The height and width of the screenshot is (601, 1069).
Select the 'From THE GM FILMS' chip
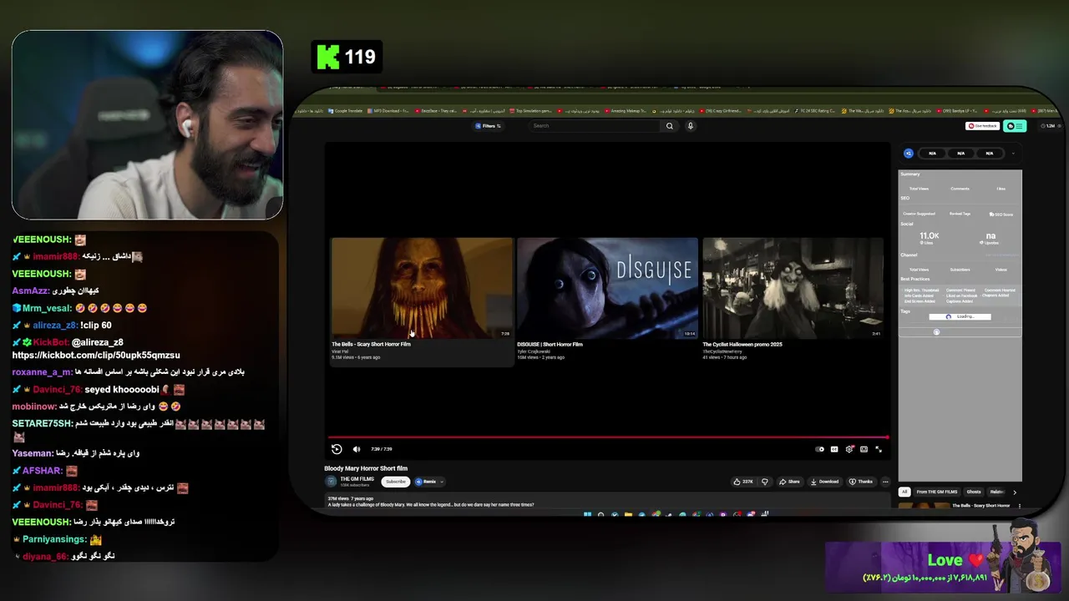pyautogui.click(x=937, y=492)
